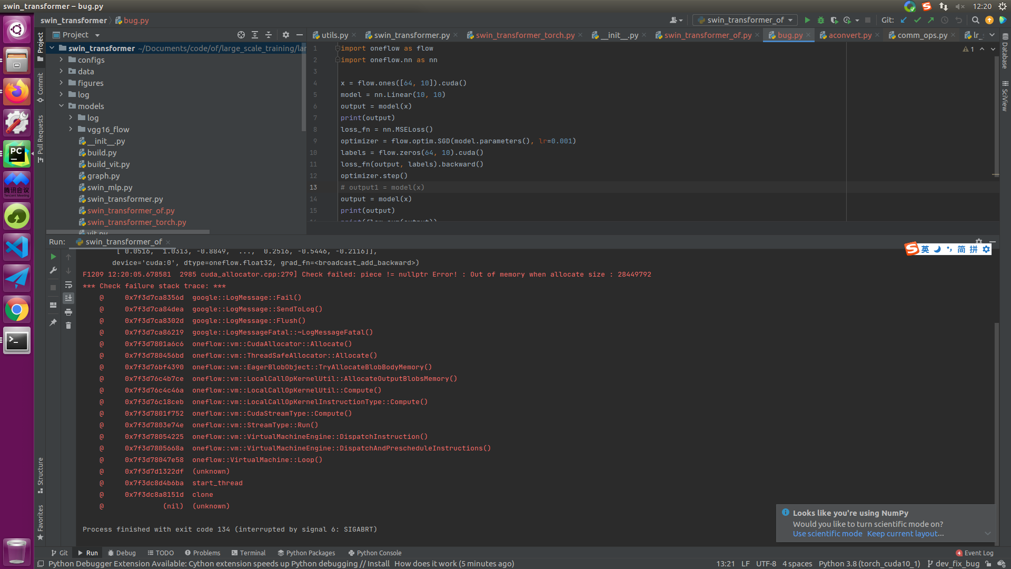Screen dimensions: 1011x569
Task: Run with Coverage icon in toolbar
Action: (x=834, y=20)
